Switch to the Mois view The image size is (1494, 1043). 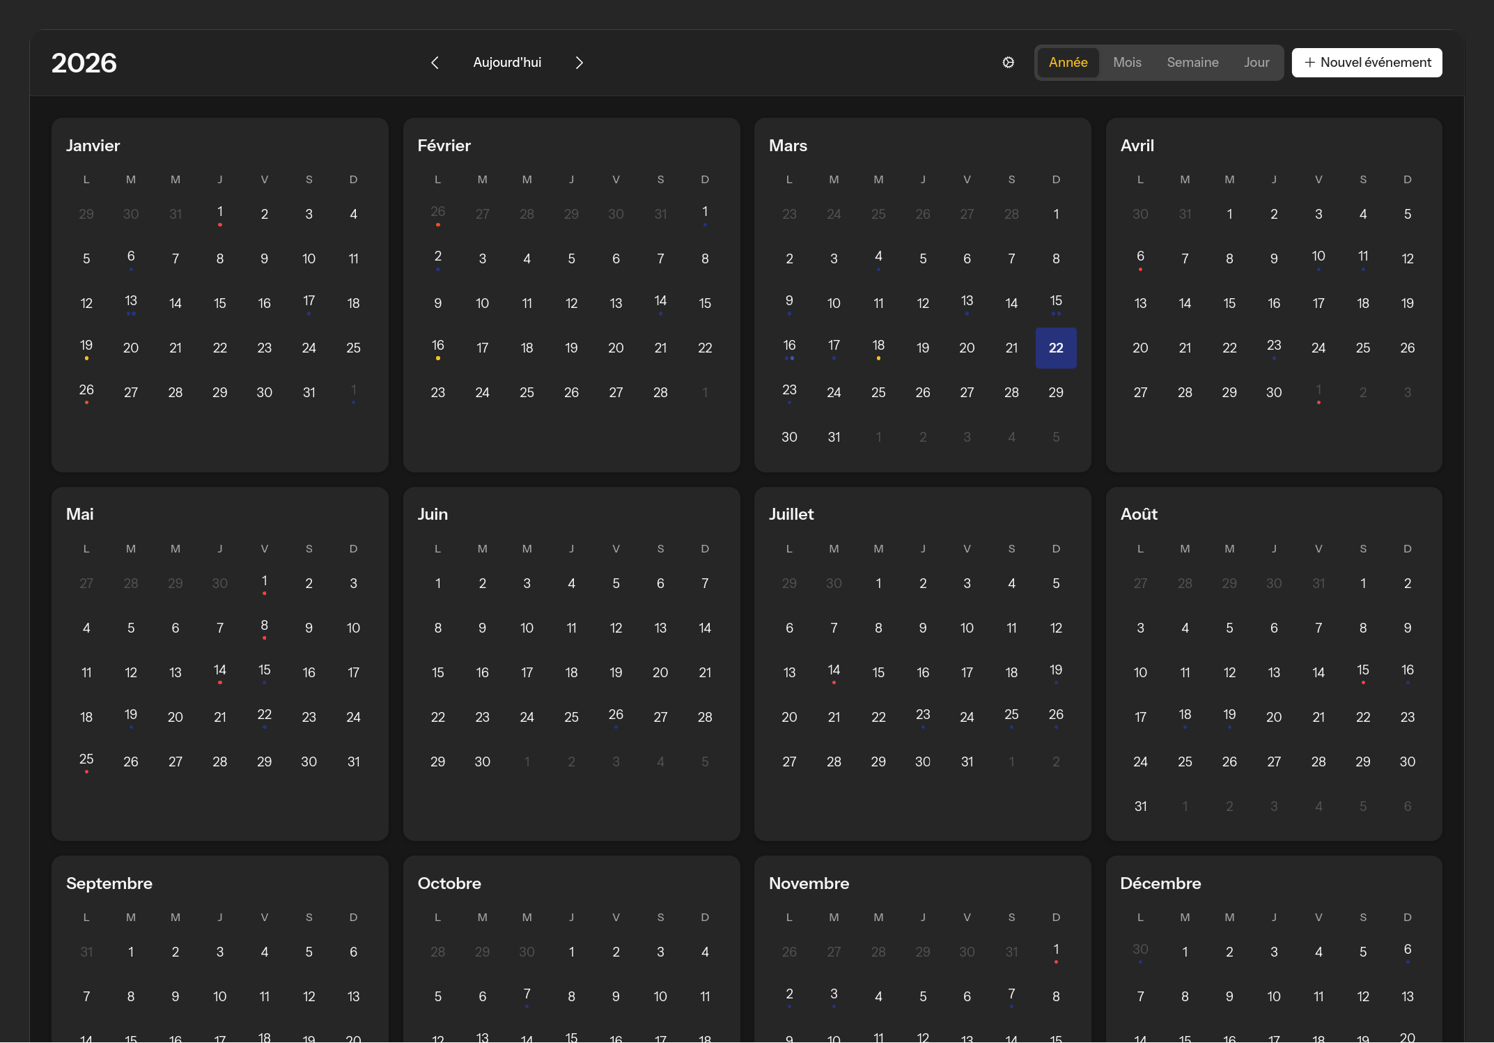point(1127,62)
